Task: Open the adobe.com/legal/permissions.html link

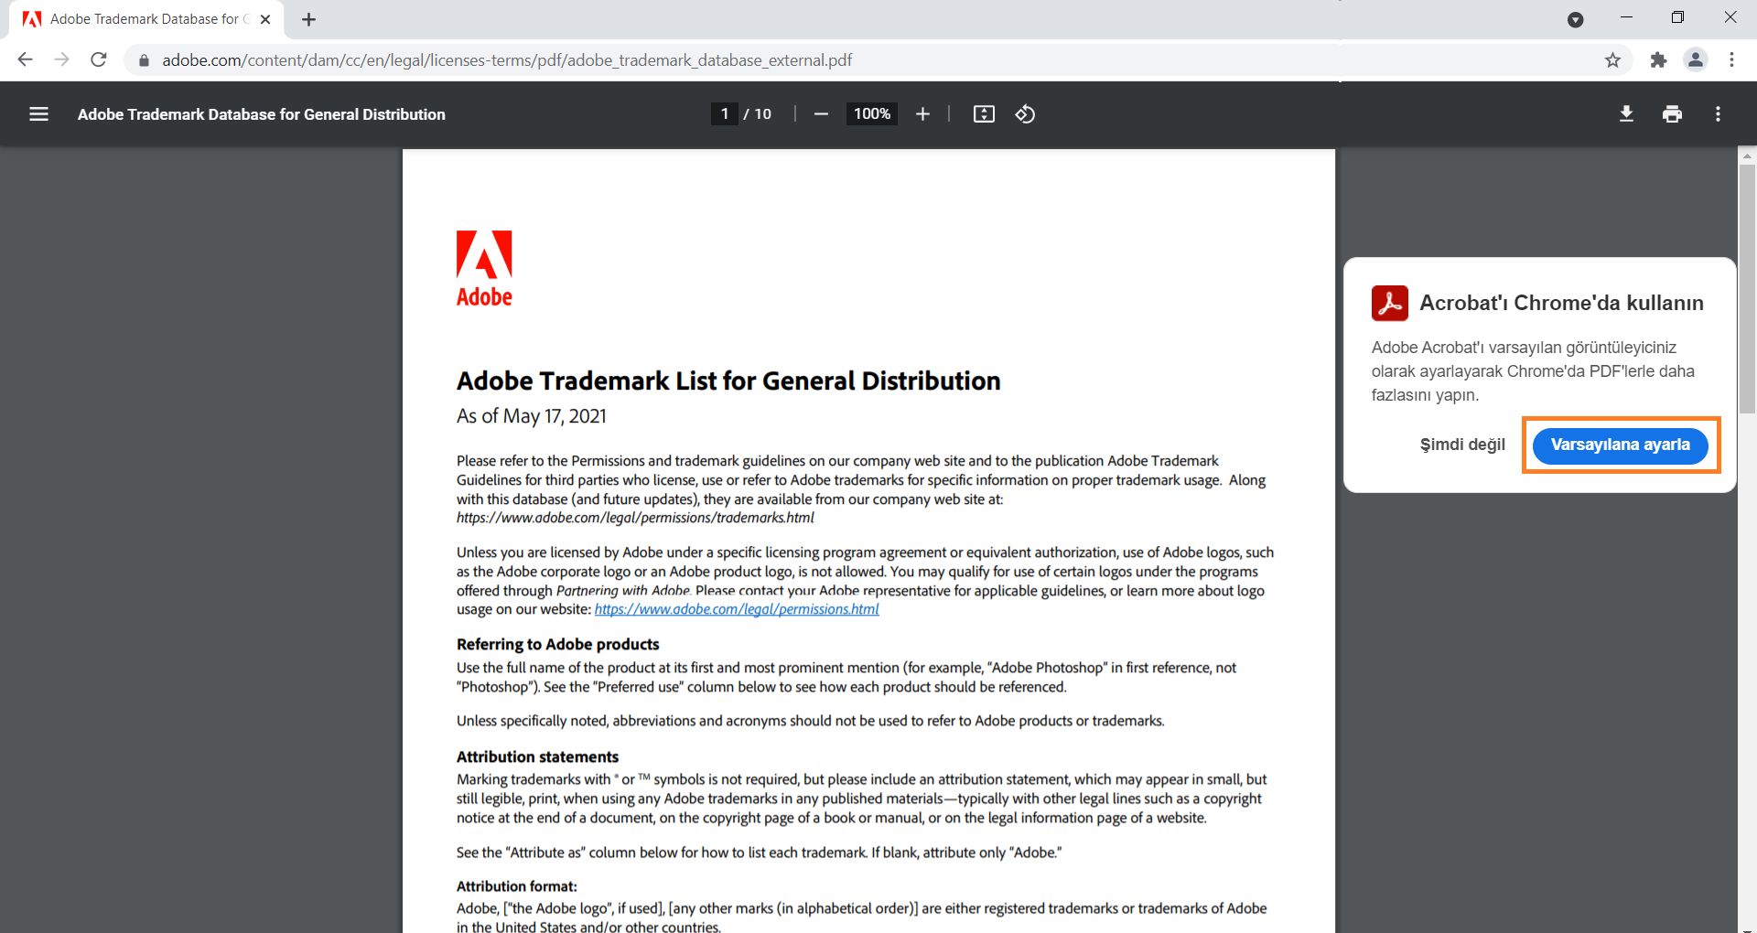Action: click(x=735, y=608)
